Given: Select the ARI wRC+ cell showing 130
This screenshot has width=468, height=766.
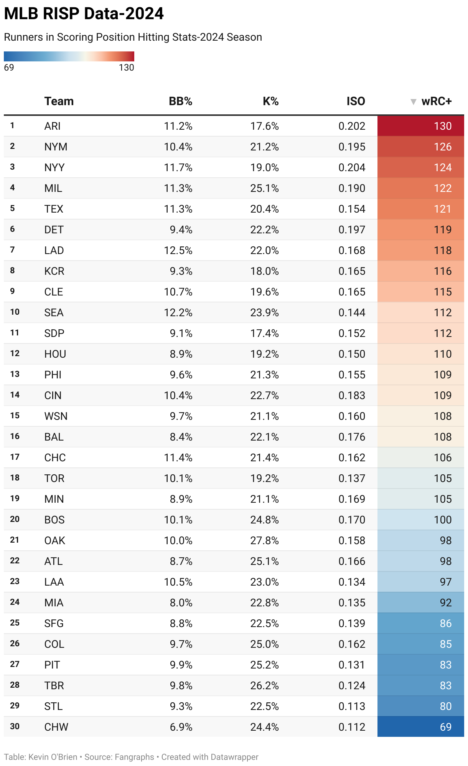Looking at the screenshot, I should click(x=421, y=126).
